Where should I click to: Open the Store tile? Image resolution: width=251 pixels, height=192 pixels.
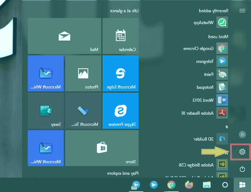102,148
